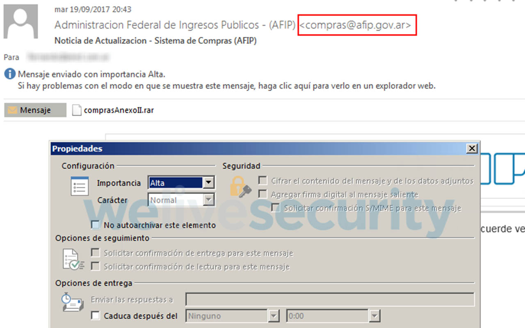The width and height of the screenshot is (525, 328).
Task: Open the expiry time dropdown showing 0:00
Action: [x=374, y=316]
